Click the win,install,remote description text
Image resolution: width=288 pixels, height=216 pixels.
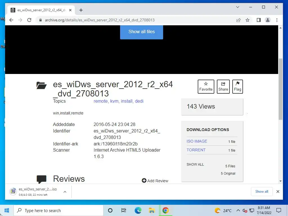pos(68,113)
